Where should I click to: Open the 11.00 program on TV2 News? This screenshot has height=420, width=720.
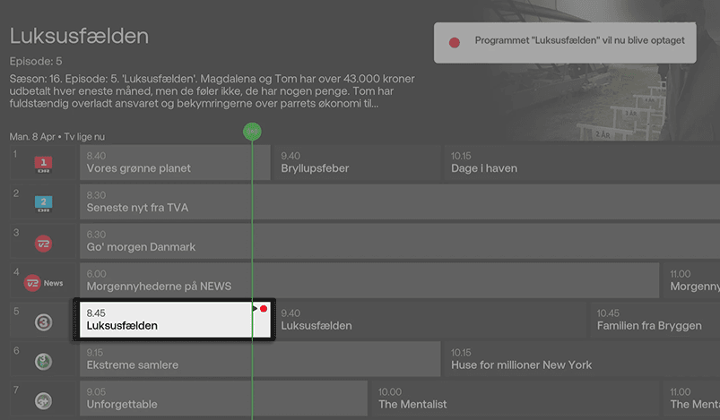(x=691, y=280)
